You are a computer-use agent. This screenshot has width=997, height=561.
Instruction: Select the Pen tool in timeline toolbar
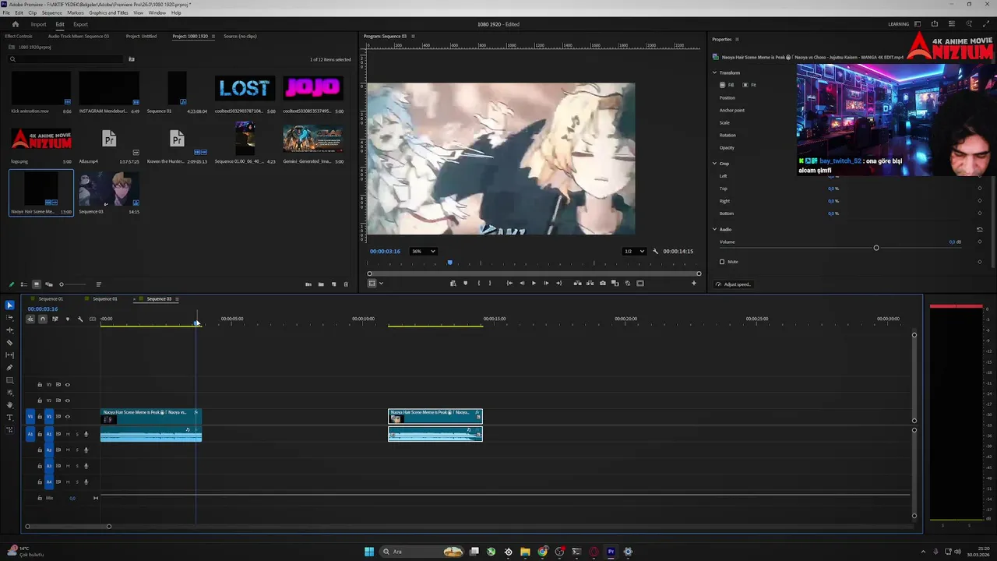click(x=9, y=368)
